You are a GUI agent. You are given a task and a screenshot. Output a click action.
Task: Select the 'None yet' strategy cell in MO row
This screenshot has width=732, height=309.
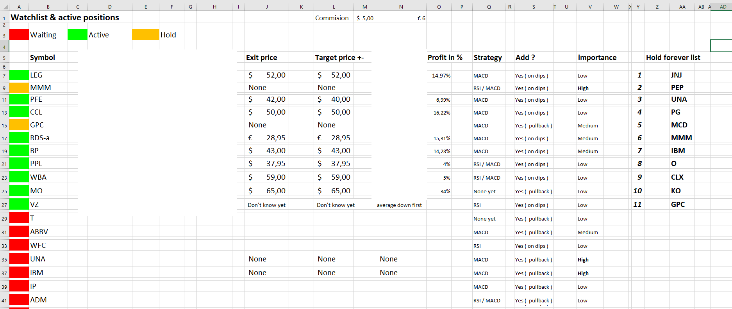click(489, 191)
